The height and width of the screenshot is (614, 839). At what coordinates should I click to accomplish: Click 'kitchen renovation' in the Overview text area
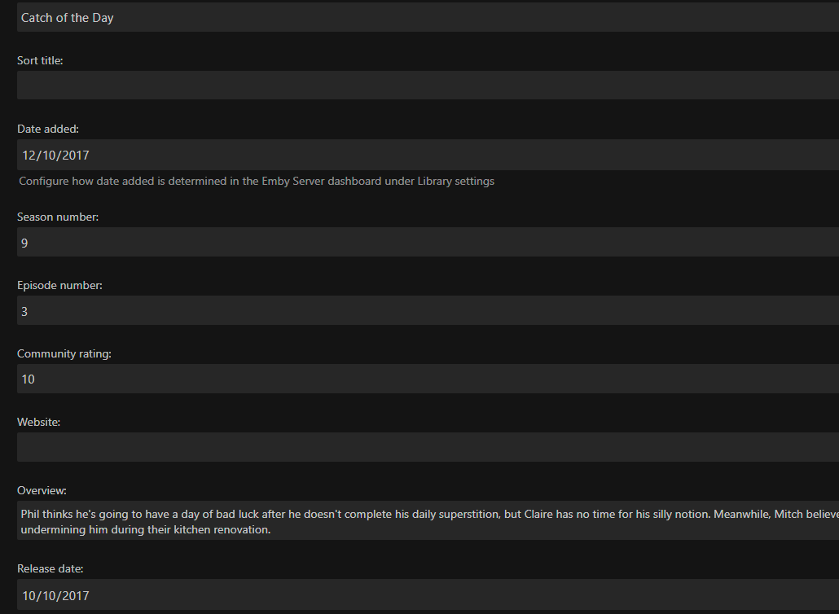click(x=222, y=530)
